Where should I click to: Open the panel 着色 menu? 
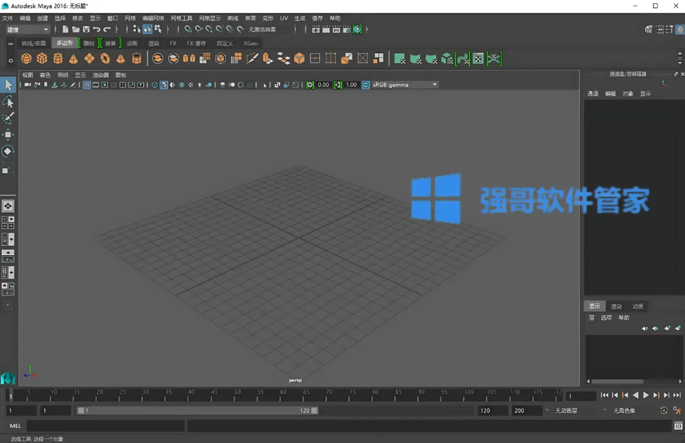45,75
